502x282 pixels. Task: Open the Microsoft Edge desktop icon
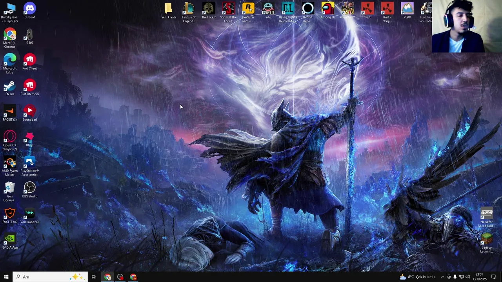(10, 63)
